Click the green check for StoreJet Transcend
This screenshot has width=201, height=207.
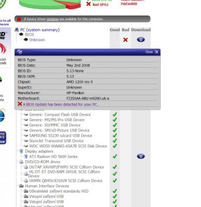(115, 141)
